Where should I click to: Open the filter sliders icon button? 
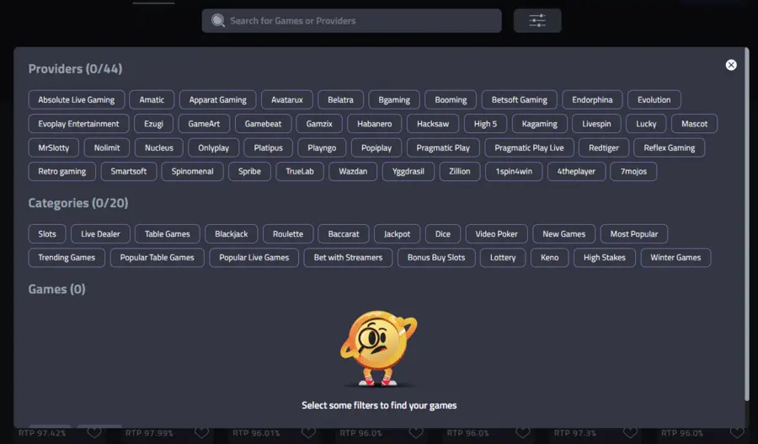coord(537,21)
